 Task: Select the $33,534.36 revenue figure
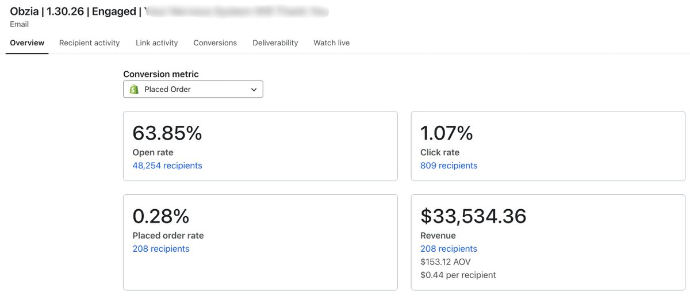(473, 216)
